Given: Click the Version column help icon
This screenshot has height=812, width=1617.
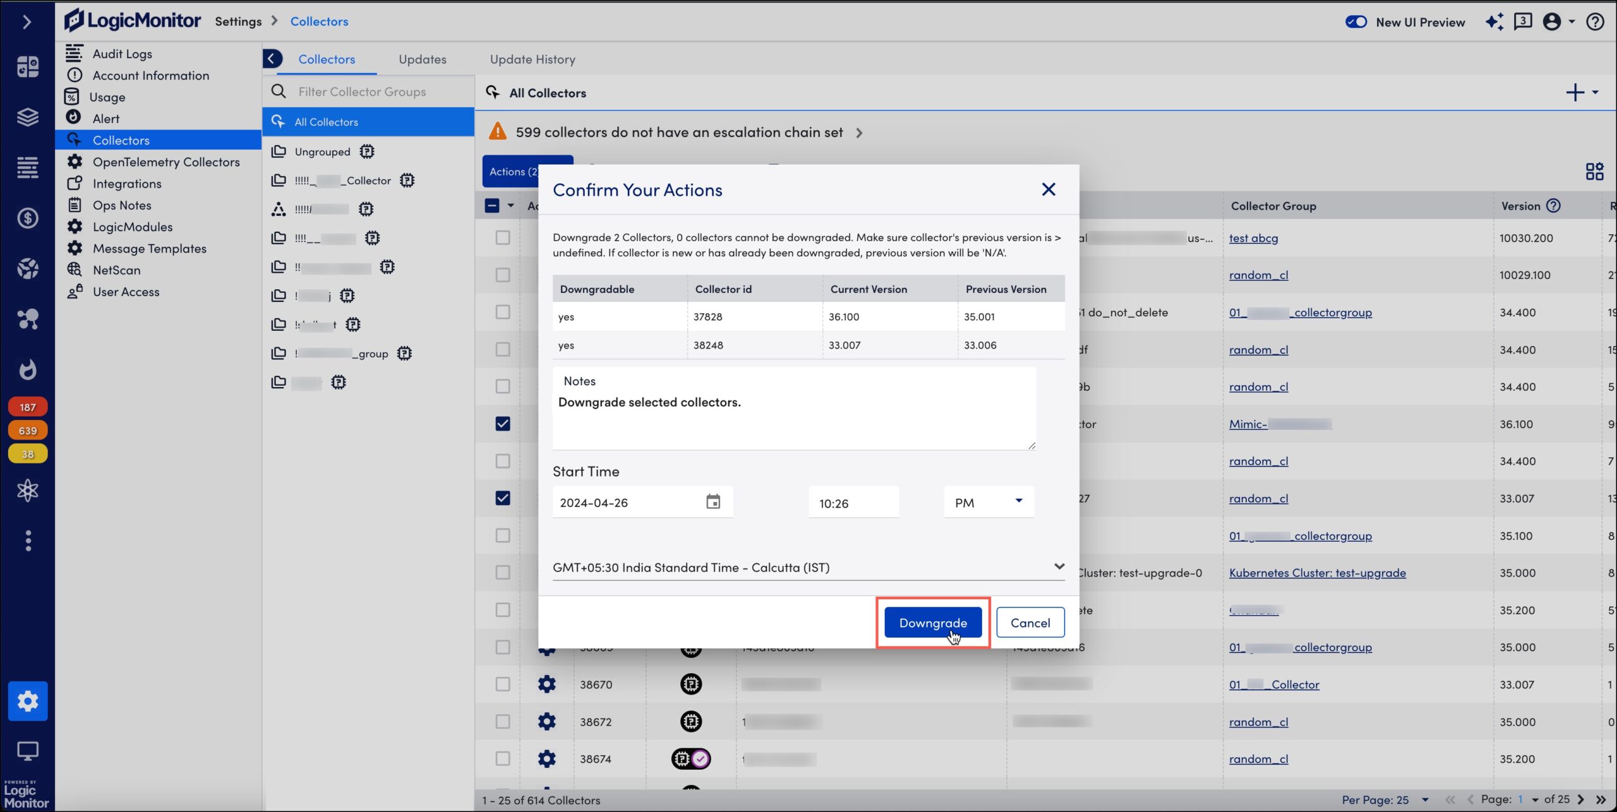Looking at the screenshot, I should (1553, 206).
